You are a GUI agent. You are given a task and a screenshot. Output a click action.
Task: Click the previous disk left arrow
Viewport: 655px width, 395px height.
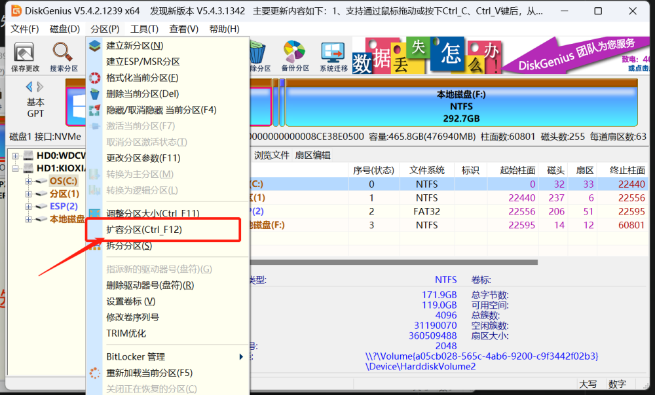(x=29, y=87)
